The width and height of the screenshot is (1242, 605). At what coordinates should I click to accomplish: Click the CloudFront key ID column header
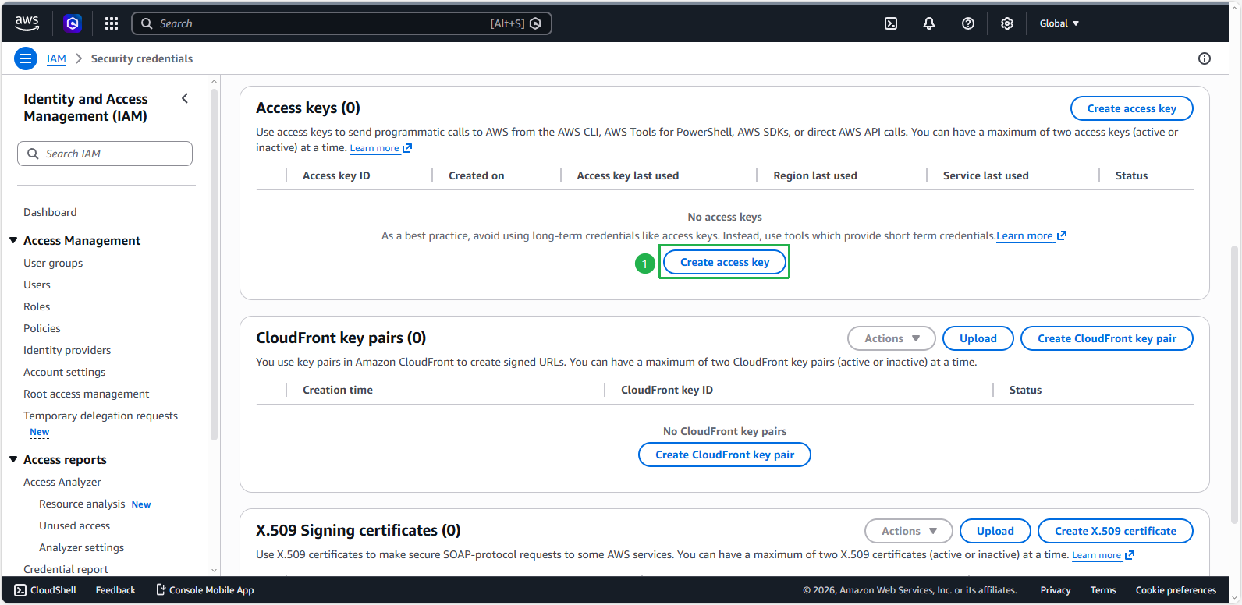[x=667, y=390]
